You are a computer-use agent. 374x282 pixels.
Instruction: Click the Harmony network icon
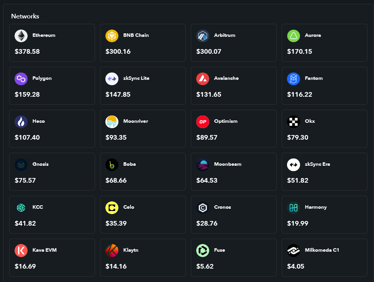point(294,208)
